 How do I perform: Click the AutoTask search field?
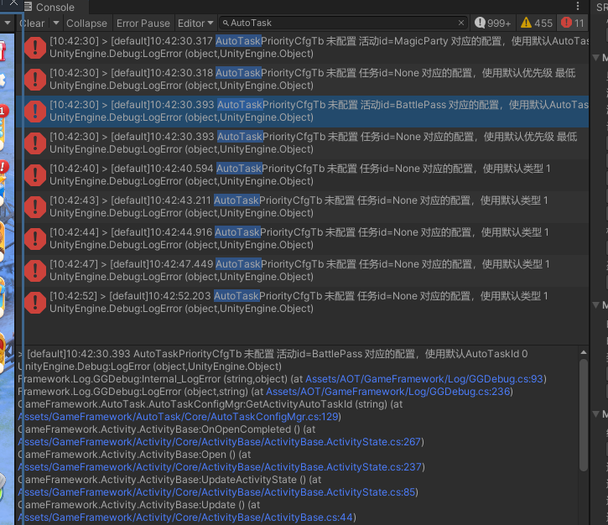pos(344,23)
